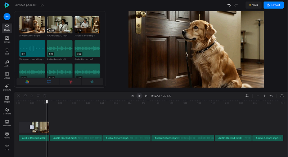The image size is (288, 157).
Task: Import media from Dropbox
Action: point(49,82)
